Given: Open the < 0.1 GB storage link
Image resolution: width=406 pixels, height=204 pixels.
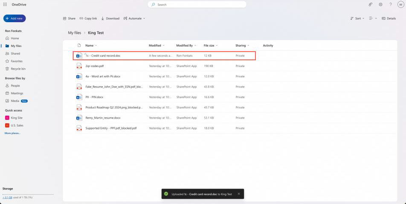Looking at the screenshot, I should (x=7, y=198).
